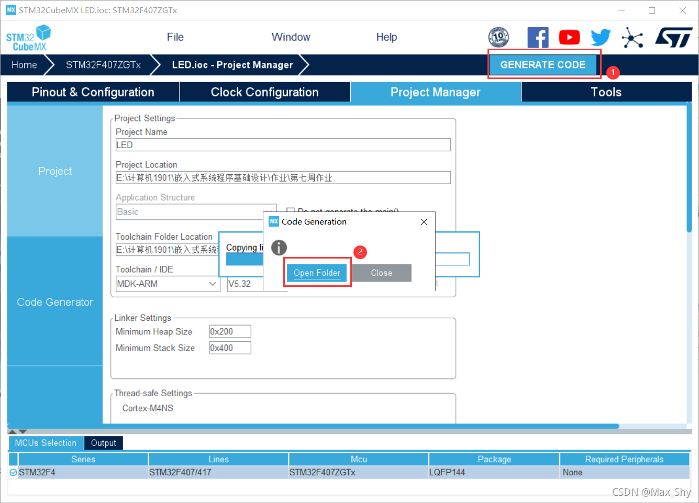Click the ST logo icon
This screenshot has width=699, height=503.
tap(673, 37)
